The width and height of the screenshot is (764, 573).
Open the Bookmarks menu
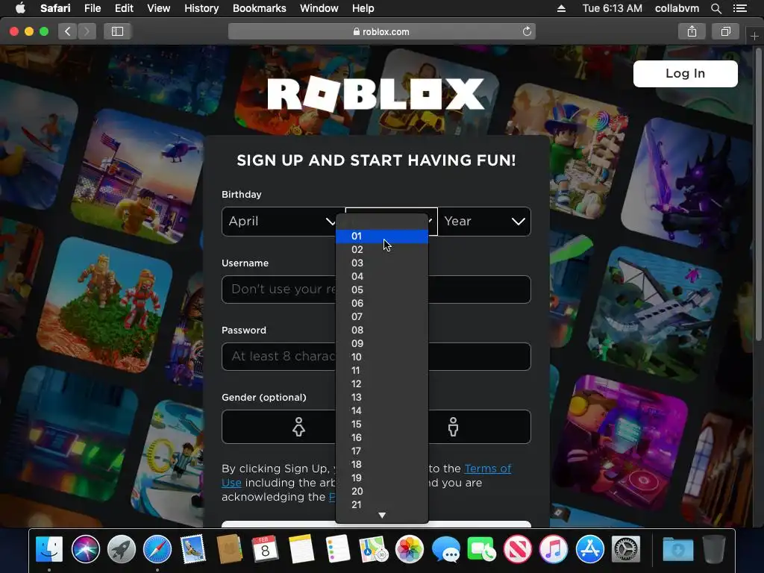pos(259,8)
